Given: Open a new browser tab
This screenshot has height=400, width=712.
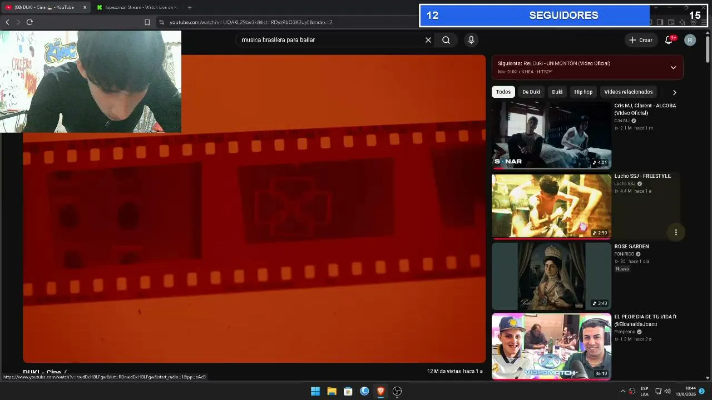Looking at the screenshot, I should 190,7.
